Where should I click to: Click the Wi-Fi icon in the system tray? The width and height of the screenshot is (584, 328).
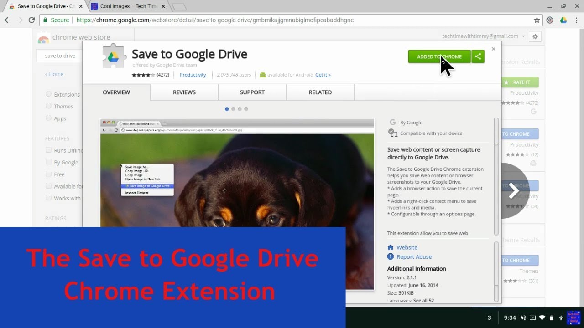(x=542, y=318)
